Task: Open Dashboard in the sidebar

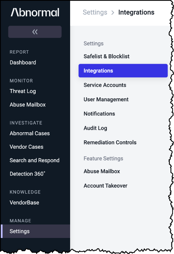Action: tap(23, 62)
